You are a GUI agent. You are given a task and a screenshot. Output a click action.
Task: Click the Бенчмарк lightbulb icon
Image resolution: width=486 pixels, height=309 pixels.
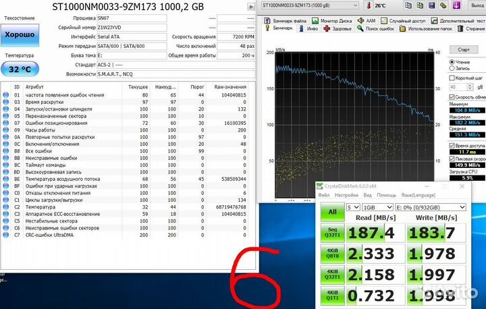point(267,28)
